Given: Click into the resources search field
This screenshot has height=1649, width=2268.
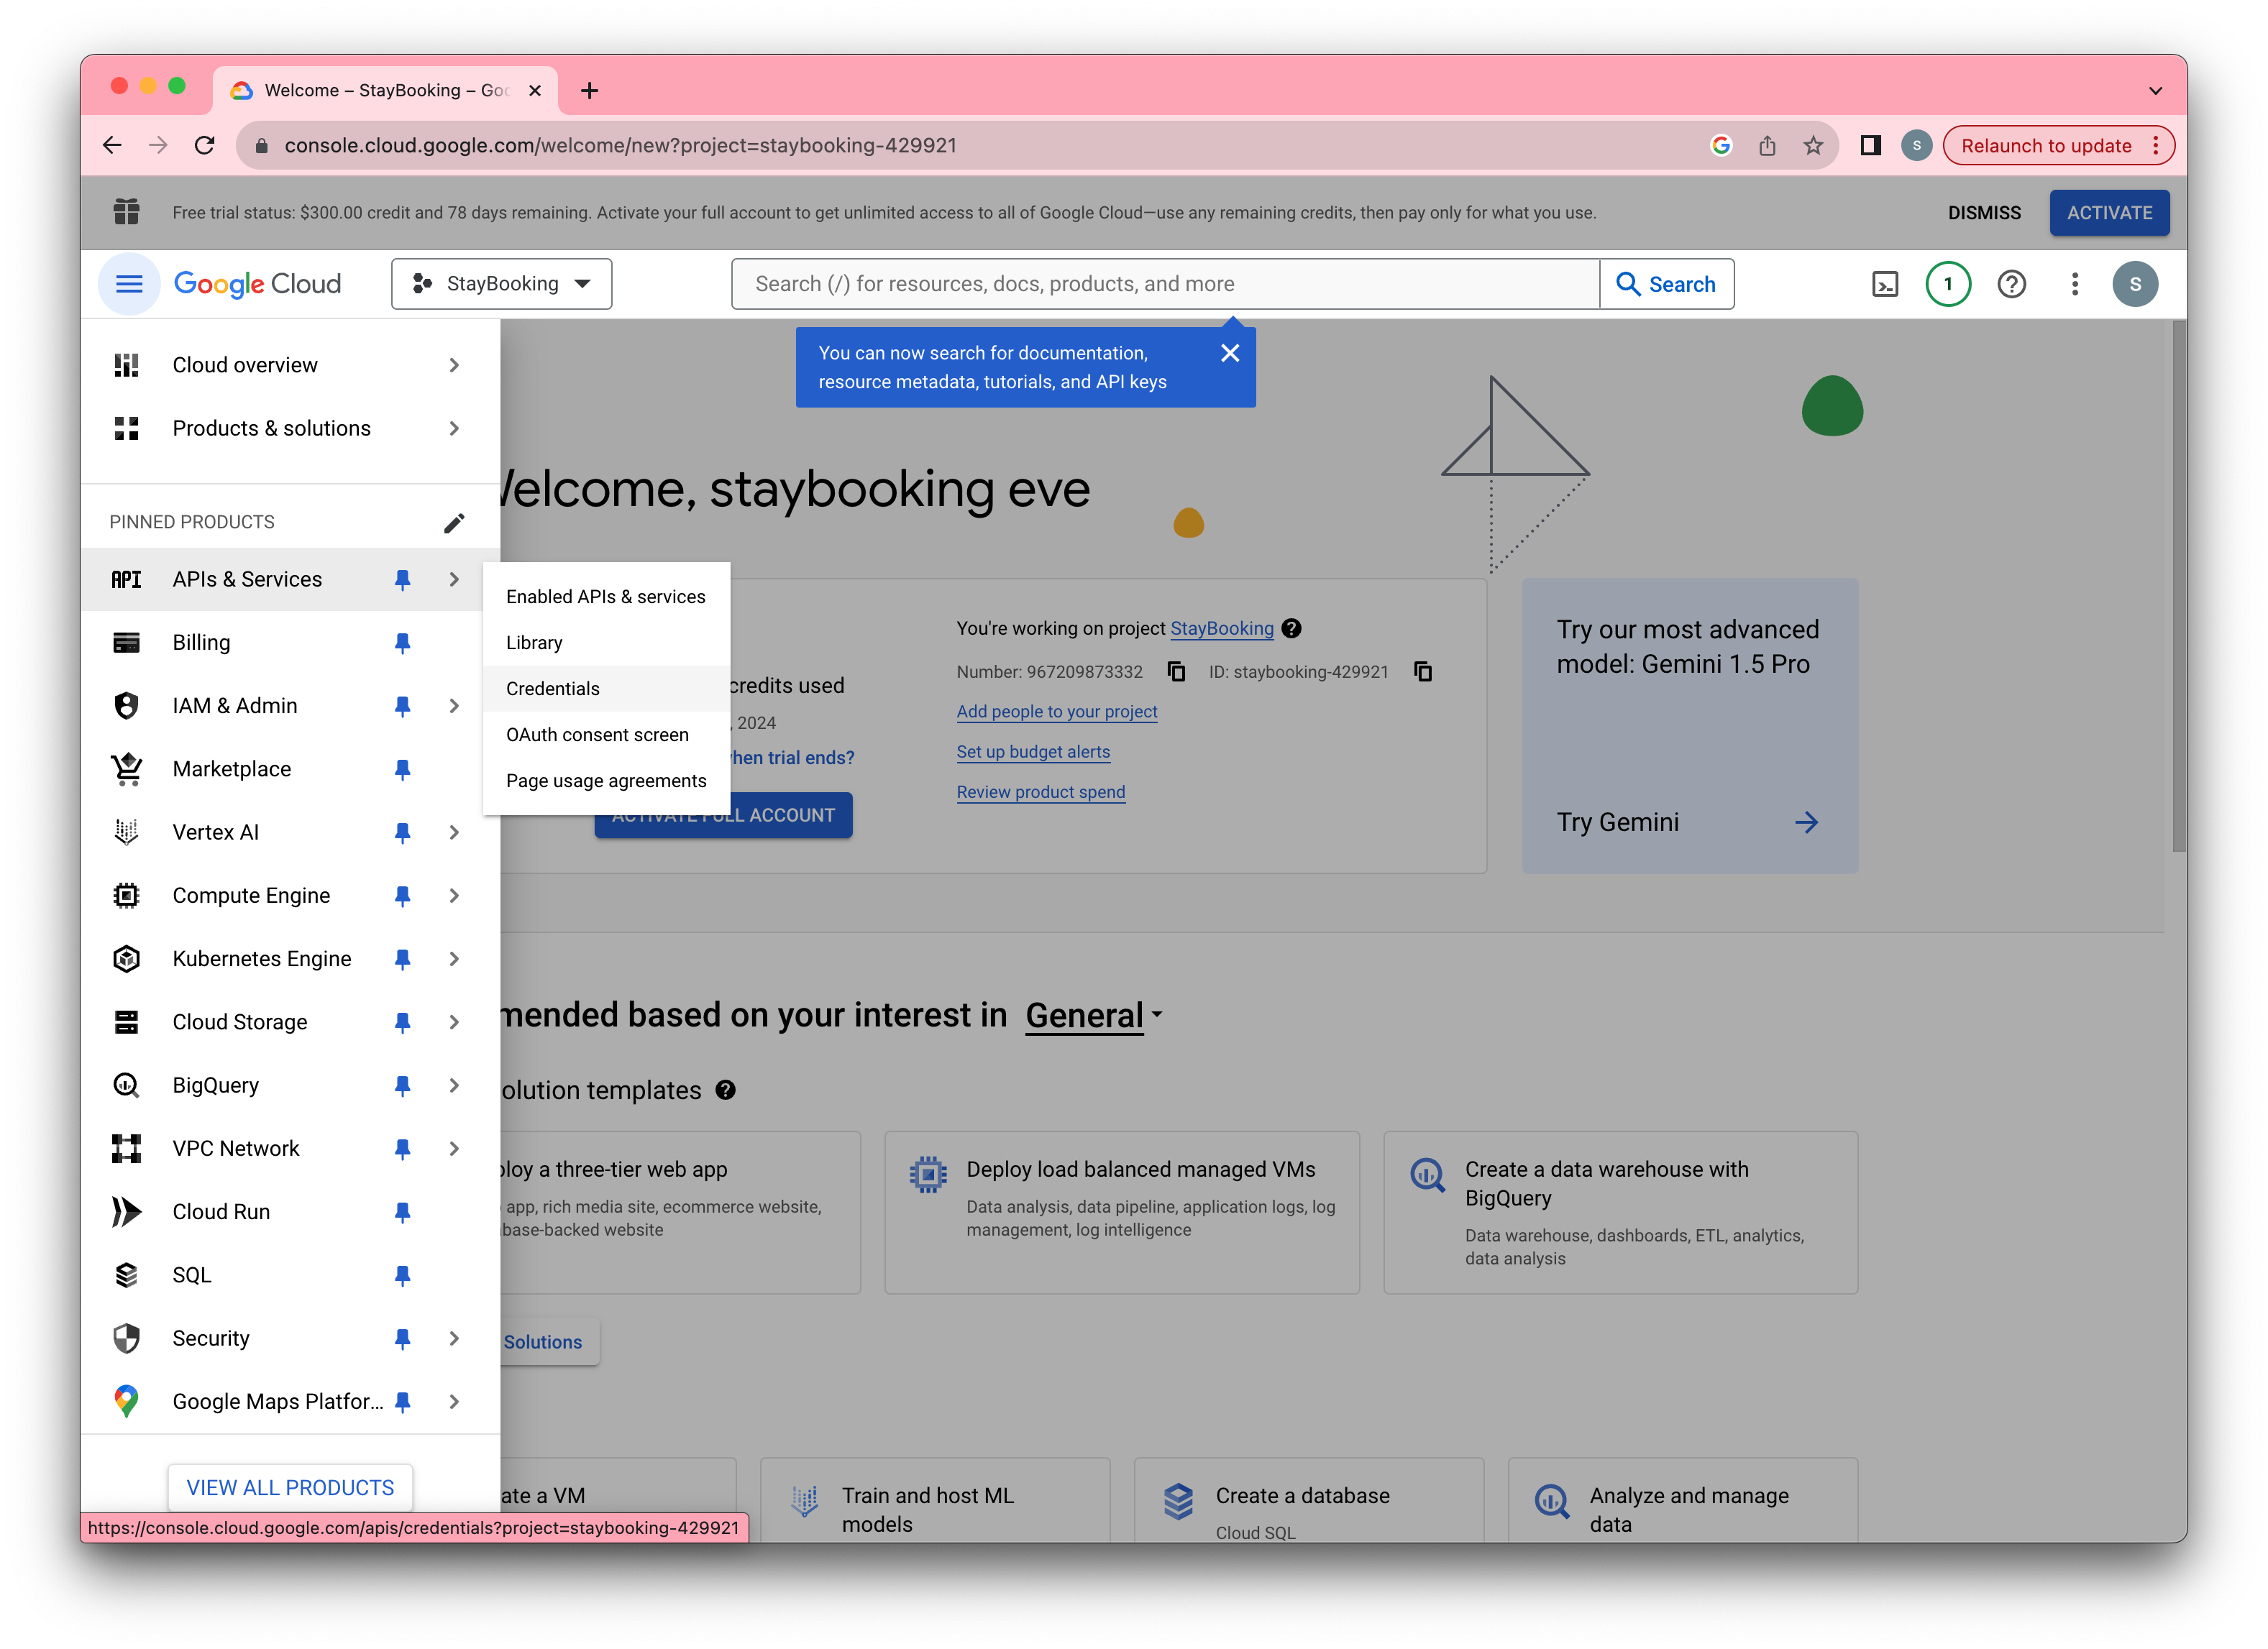Looking at the screenshot, I should pos(1165,284).
